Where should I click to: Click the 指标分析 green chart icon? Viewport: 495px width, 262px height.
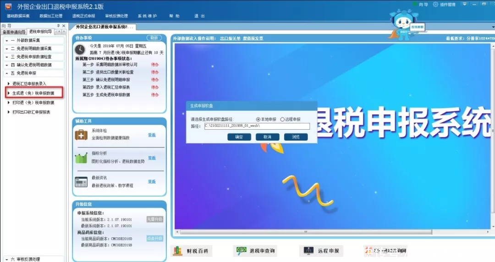point(81,158)
